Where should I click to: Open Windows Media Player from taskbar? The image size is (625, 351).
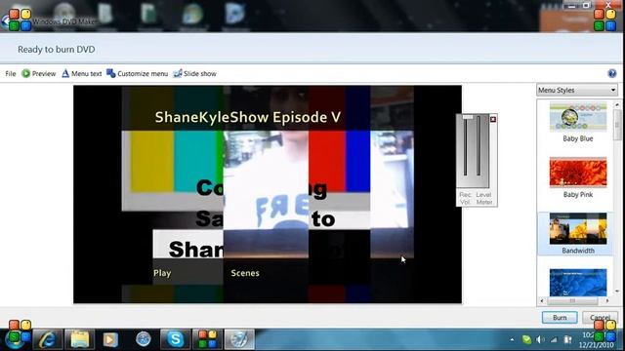click(110, 339)
